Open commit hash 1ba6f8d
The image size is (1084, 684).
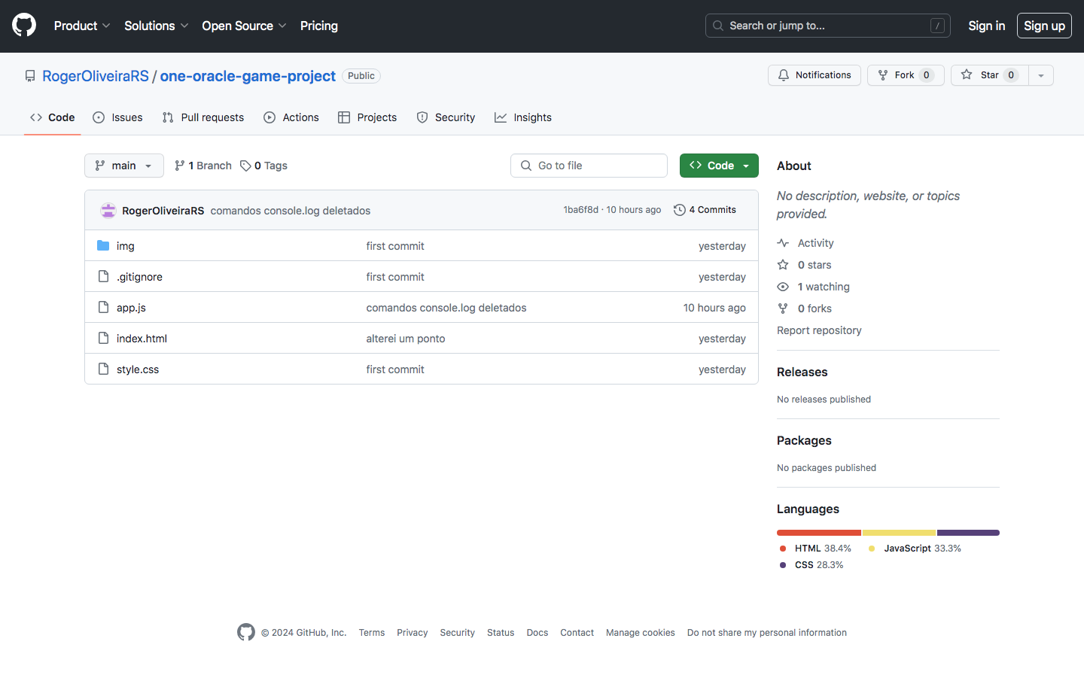pyautogui.click(x=581, y=210)
